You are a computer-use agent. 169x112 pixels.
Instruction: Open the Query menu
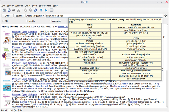pyautogui.click(x=10, y=6)
